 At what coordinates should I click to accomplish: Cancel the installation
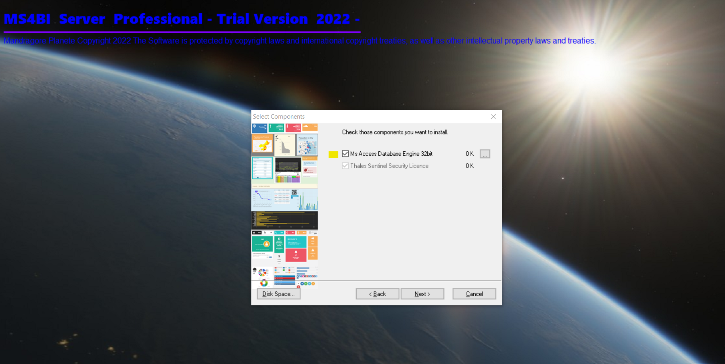click(x=474, y=294)
